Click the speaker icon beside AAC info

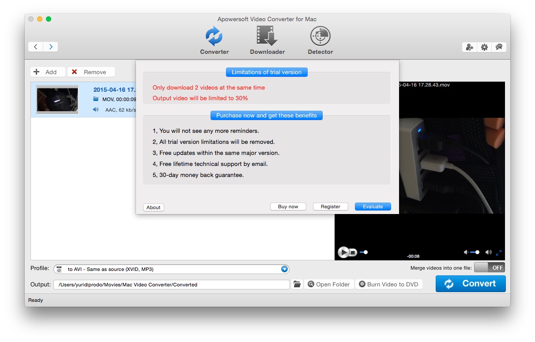point(96,109)
